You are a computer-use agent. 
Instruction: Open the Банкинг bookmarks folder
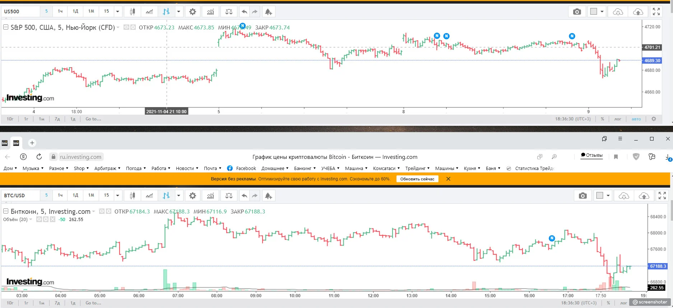click(305, 168)
